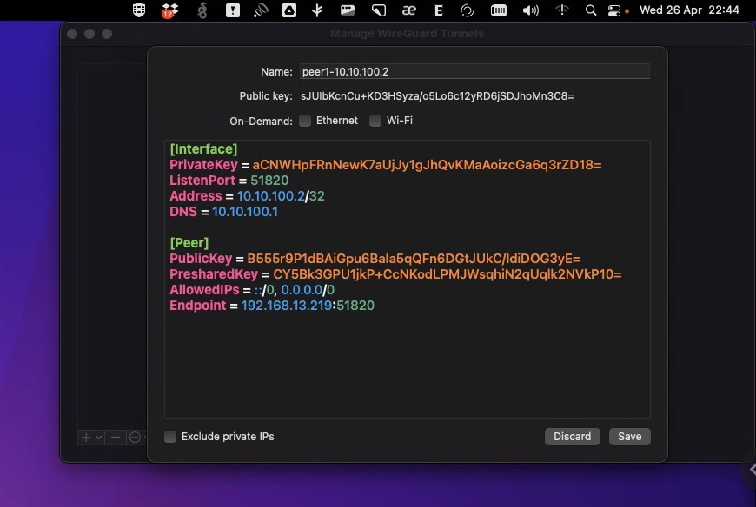
Task: Click the peer public key value B555r9P1…
Action: (x=414, y=258)
